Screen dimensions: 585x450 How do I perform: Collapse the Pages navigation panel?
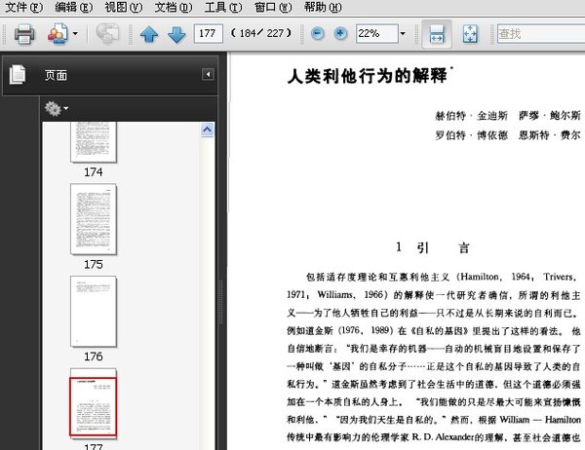coord(208,74)
